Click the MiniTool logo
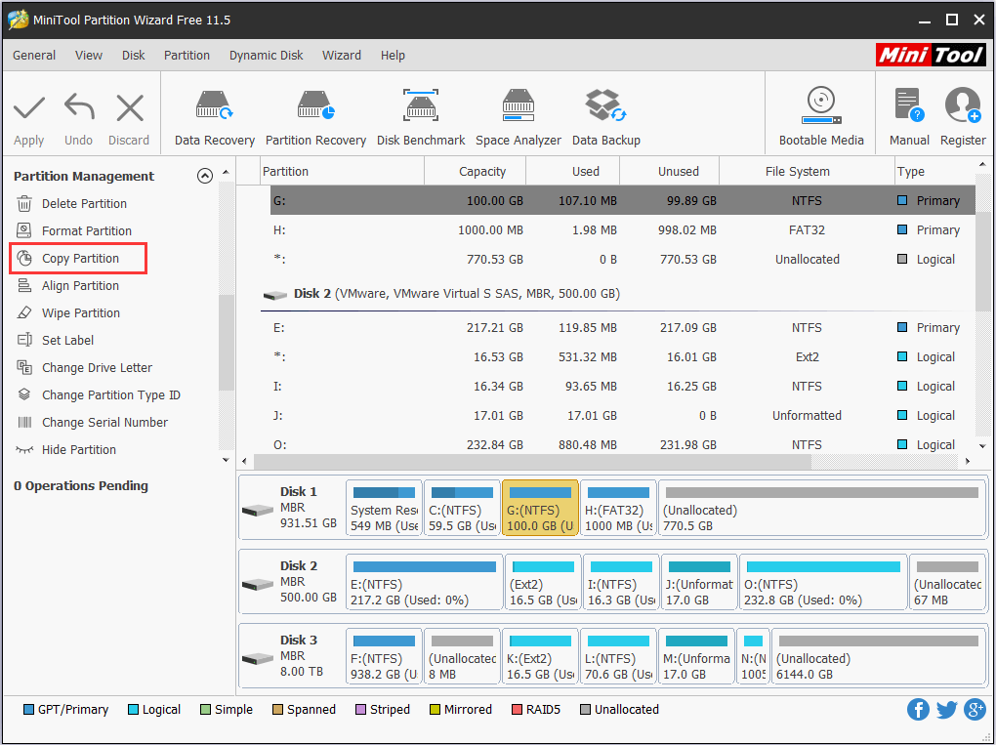Screen dimensions: 996x745 pyautogui.click(x=931, y=56)
